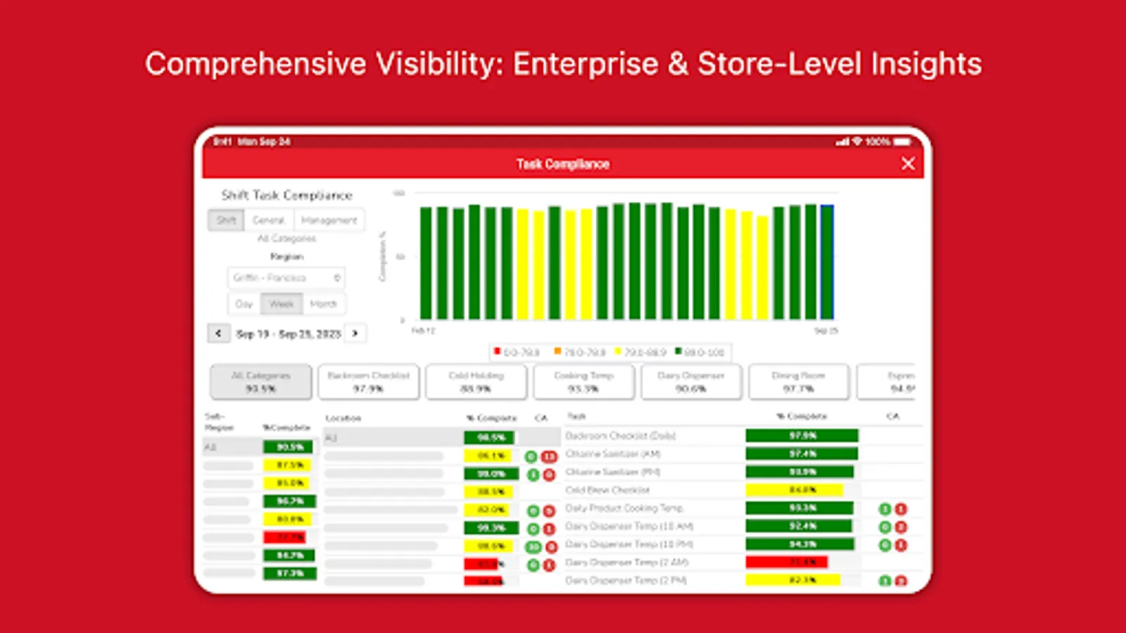The width and height of the screenshot is (1126, 633).
Task: Select the Dairy Dispenser category card
Action: (691, 381)
